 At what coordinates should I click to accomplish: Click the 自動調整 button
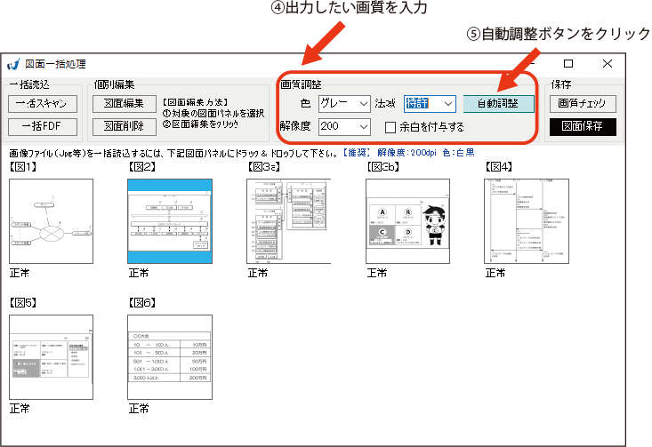coord(498,104)
